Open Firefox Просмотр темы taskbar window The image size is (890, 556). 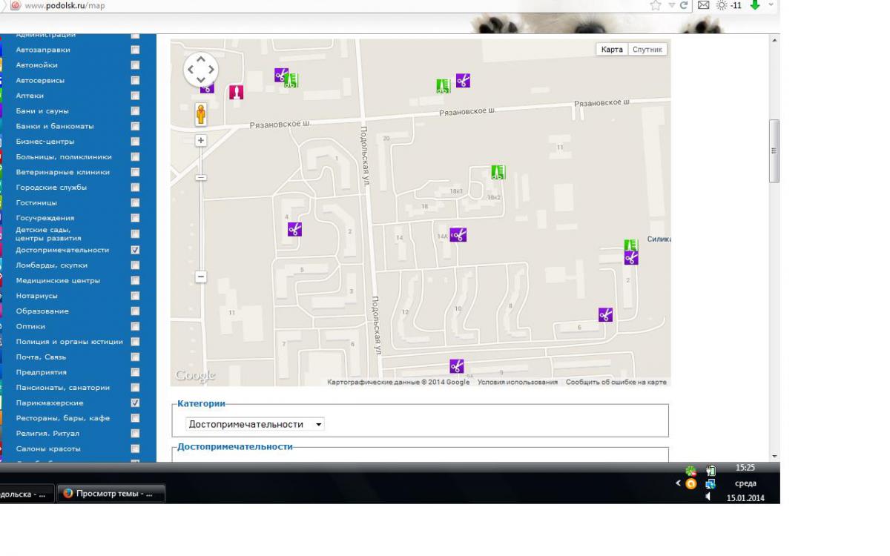(x=111, y=494)
